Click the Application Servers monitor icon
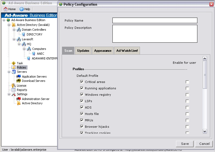 pos(19,77)
